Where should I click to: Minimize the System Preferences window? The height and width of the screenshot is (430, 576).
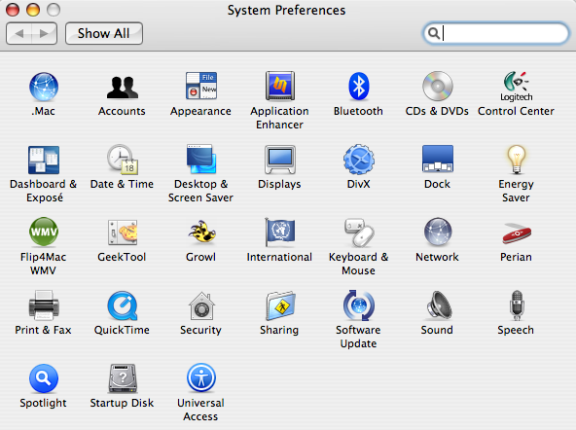click(33, 10)
